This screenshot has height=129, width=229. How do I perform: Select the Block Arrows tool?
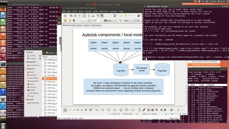114,110
